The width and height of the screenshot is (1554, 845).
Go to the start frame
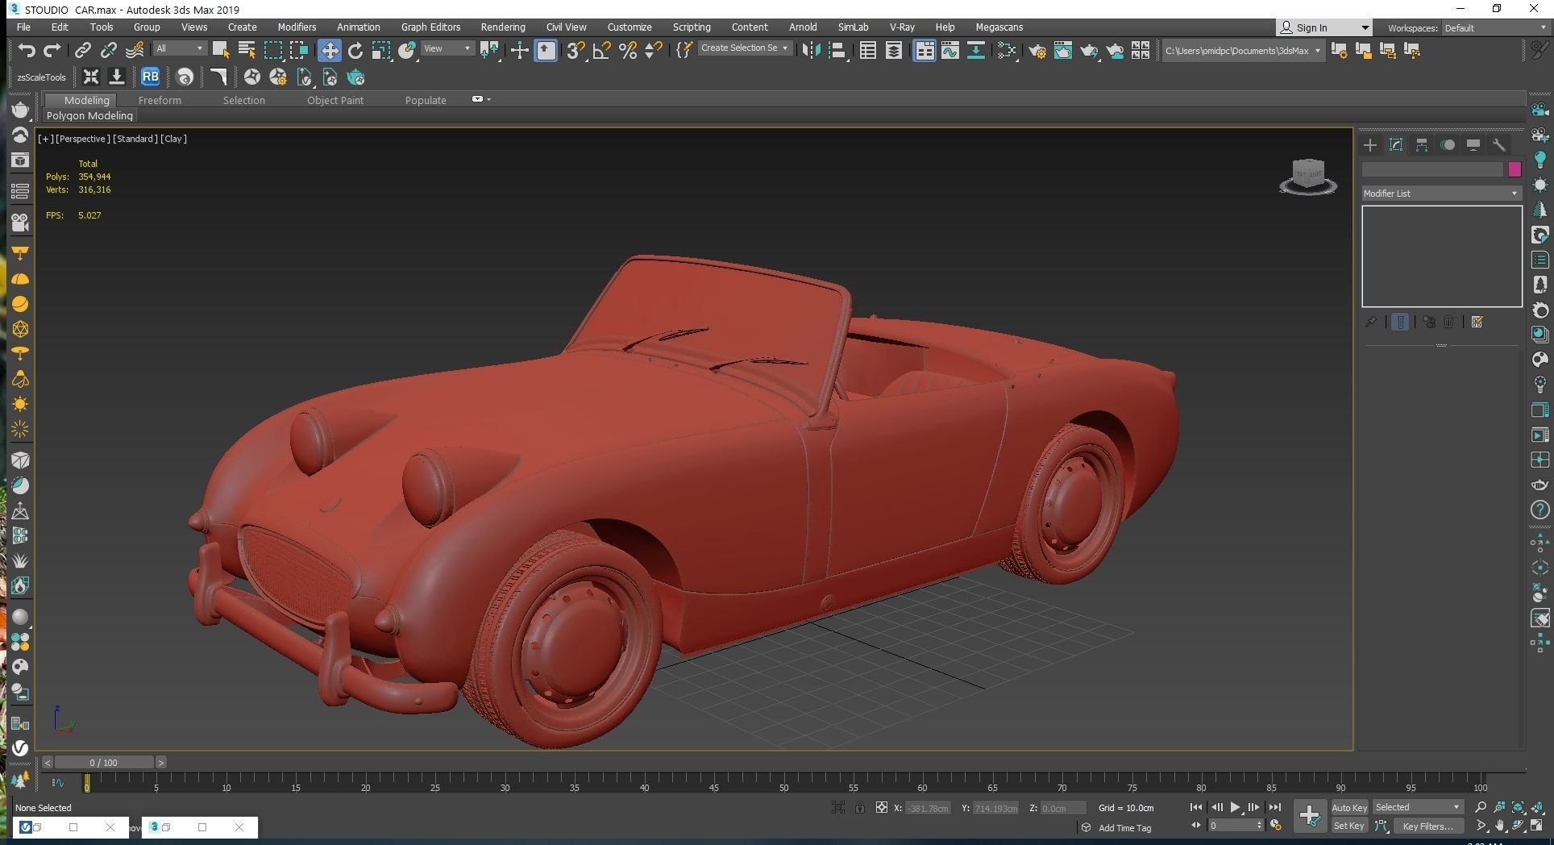1196,807
